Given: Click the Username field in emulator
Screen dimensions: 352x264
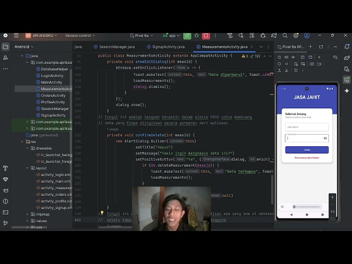Looking at the screenshot, I should (x=307, y=127).
